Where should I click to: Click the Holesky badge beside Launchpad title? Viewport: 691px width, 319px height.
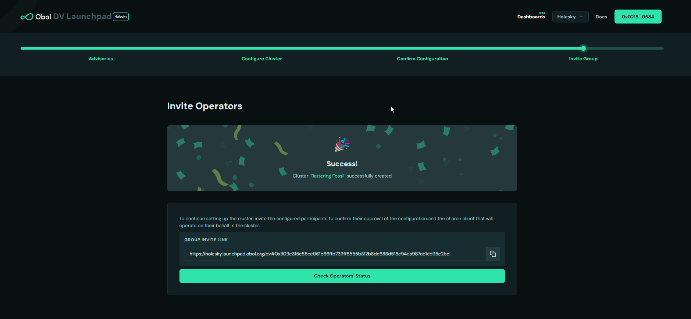coord(121,17)
